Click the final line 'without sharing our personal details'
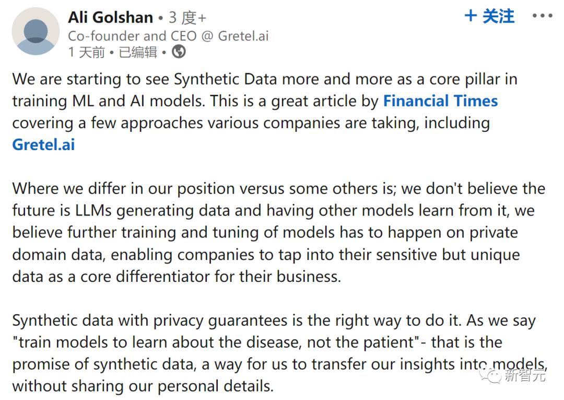 [x=143, y=386]
